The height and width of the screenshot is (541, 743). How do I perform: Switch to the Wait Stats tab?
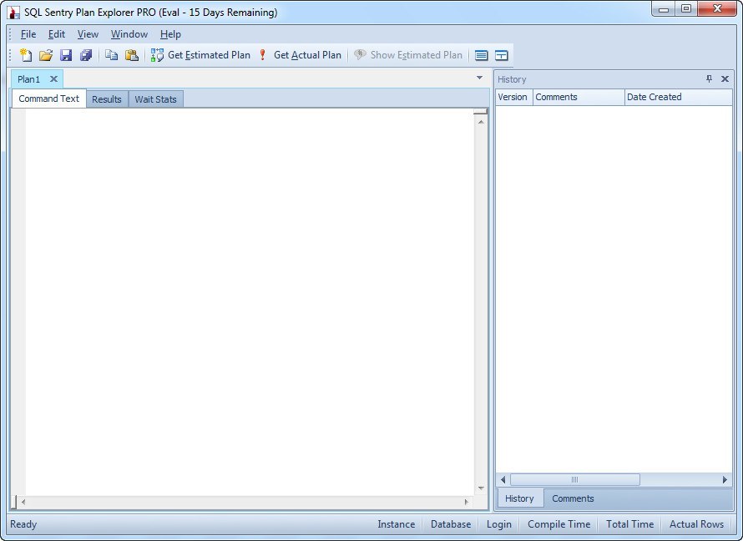155,99
